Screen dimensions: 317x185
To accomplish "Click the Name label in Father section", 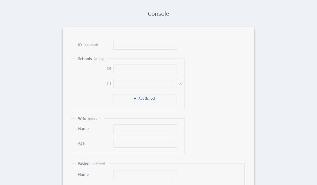I will (83, 175).
